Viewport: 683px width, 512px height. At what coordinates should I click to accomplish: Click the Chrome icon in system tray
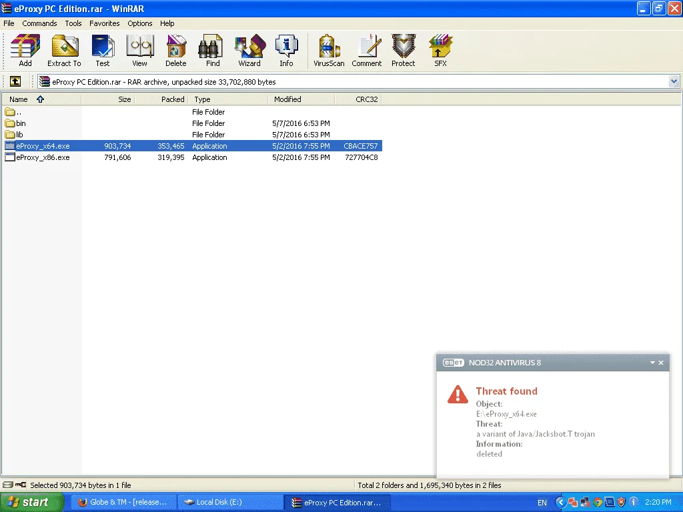click(x=598, y=502)
